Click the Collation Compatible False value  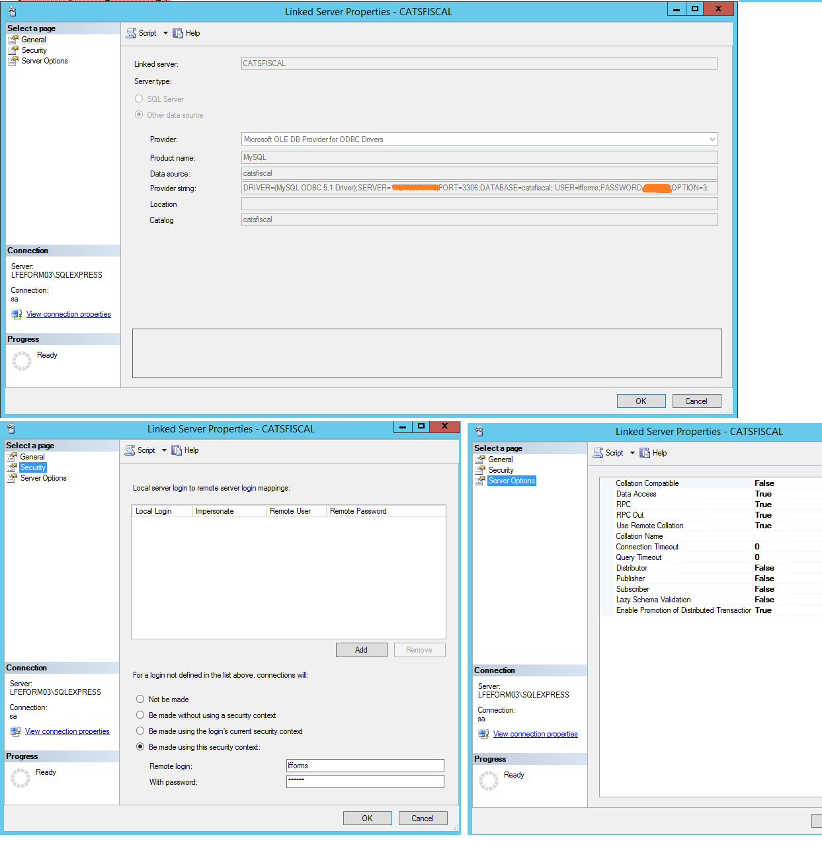click(x=764, y=483)
